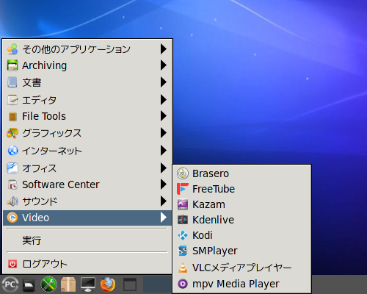The image size is (367, 294).
Task: Open the 文書 menu category
Action: 87,82
